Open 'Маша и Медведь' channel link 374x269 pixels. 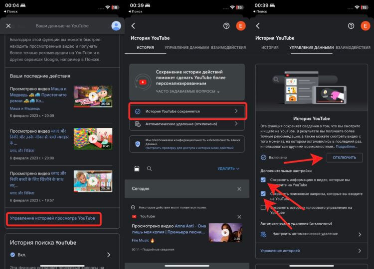click(x=25, y=108)
